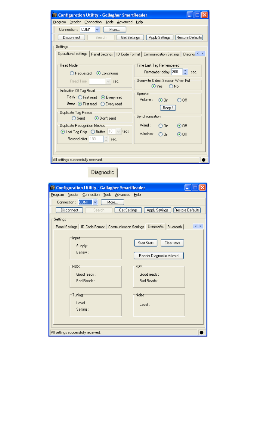Screen dimensions: 276x445
Task: Select Continuous read mode radio button
Action: pyautogui.click(x=98, y=73)
